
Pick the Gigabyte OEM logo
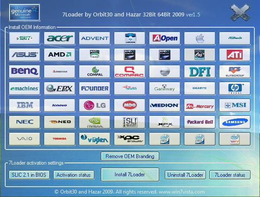pyautogui.click(x=199, y=89)
